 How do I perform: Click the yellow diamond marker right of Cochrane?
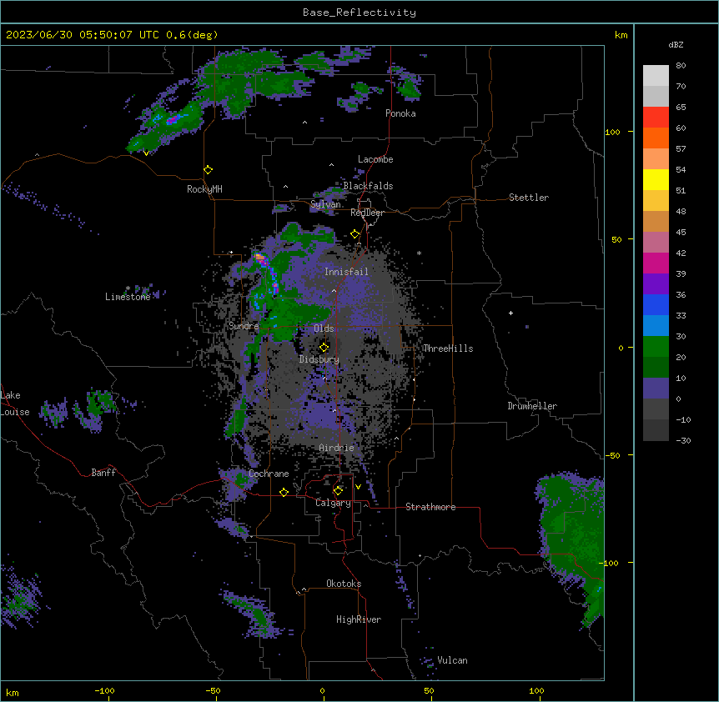click(x=284, y=492)
